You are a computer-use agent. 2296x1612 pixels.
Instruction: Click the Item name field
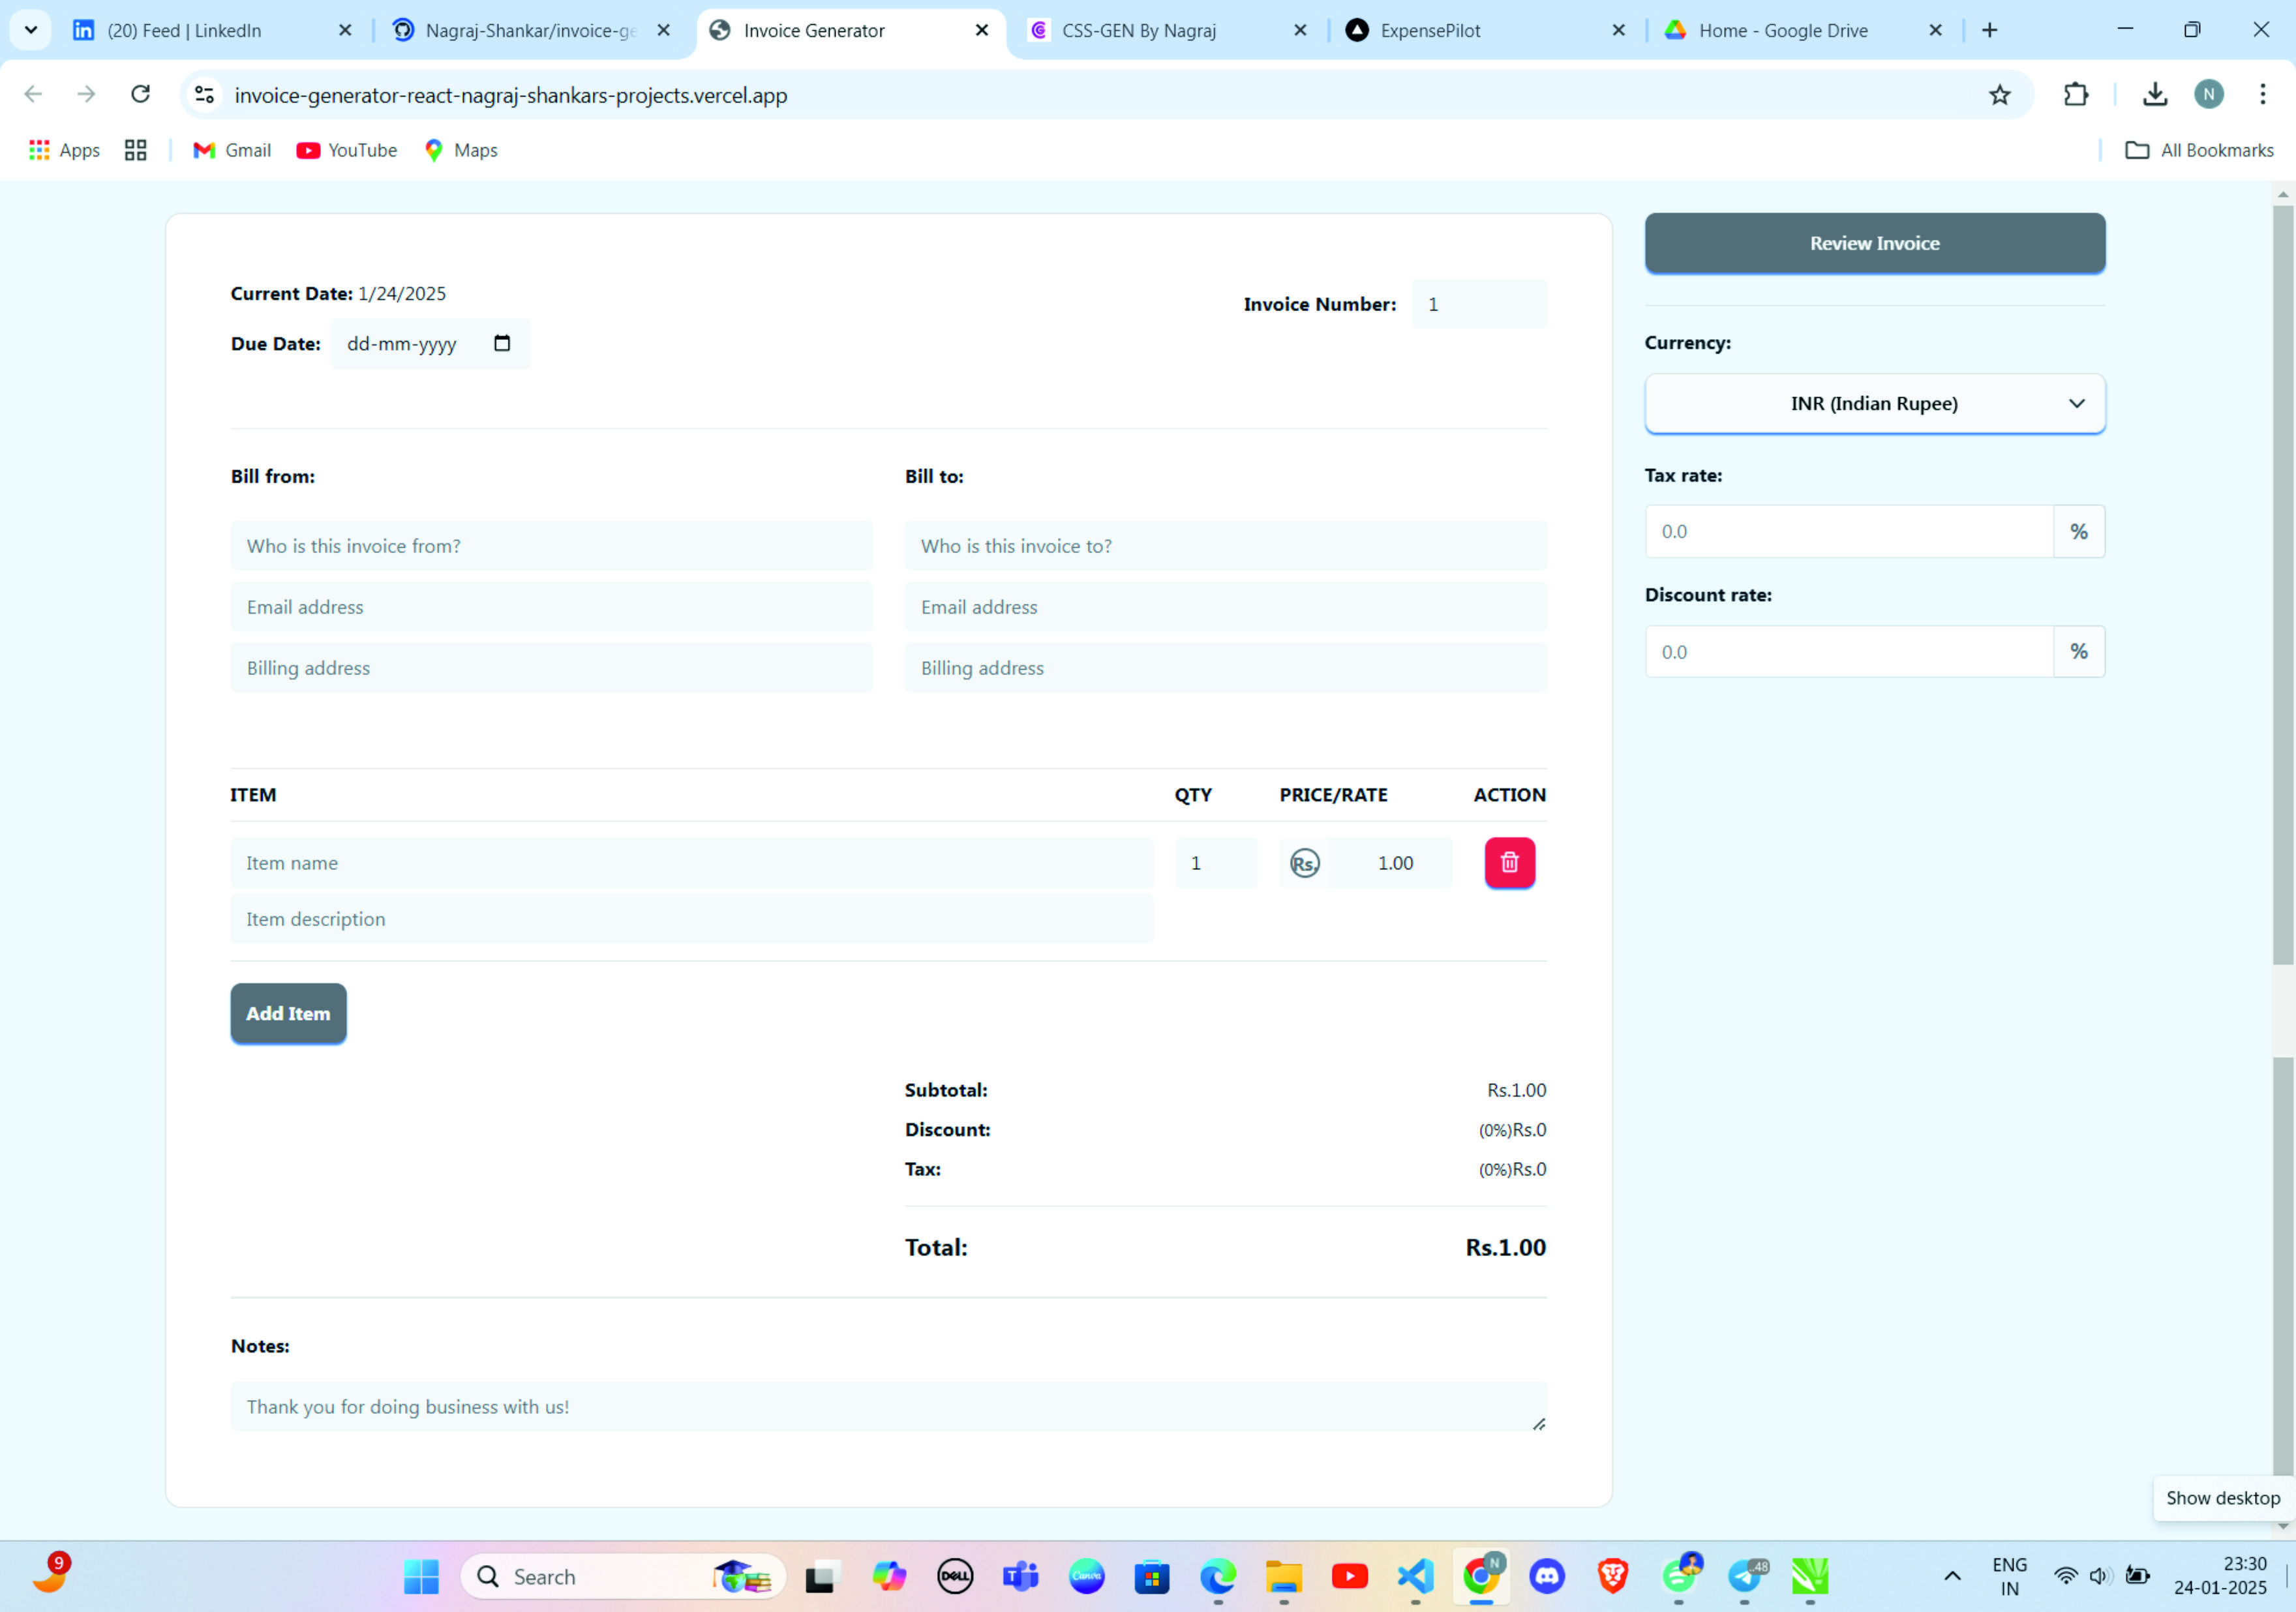(691, 863)
